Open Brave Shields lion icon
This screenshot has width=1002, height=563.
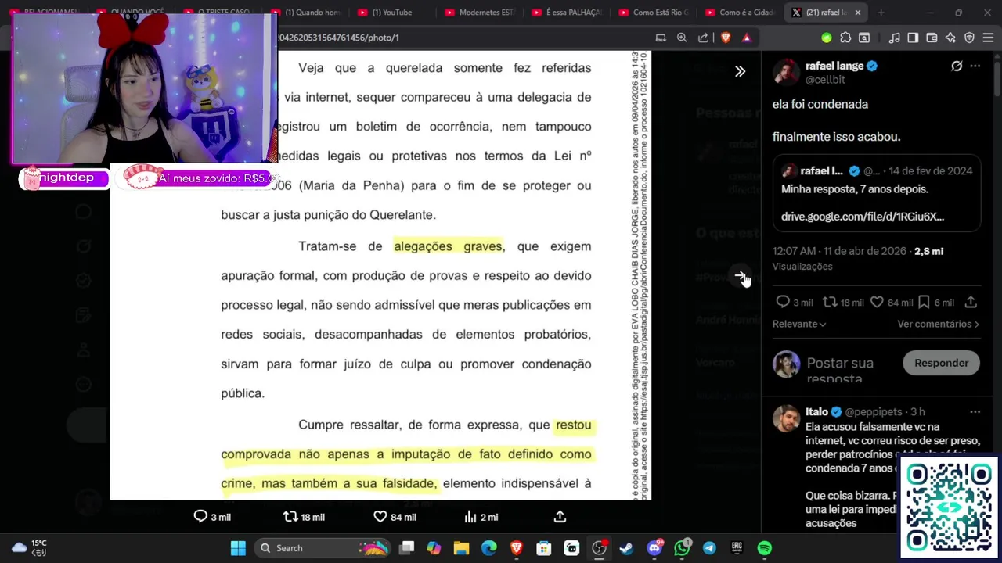coord(726,38)
